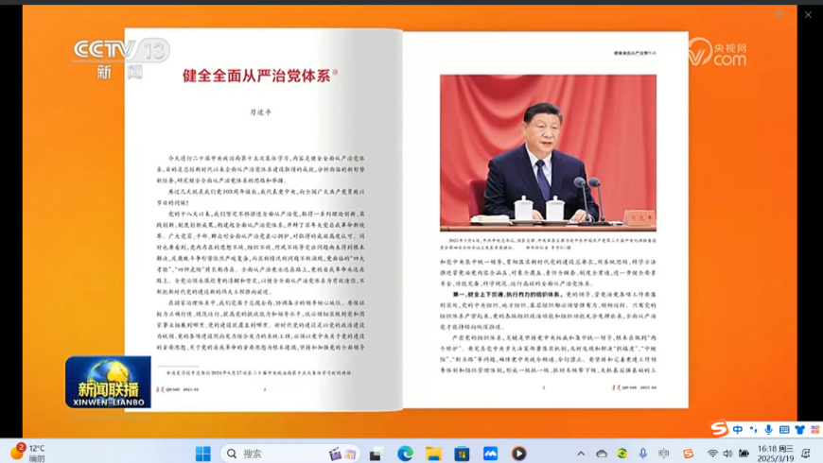Toggle punctuation mode on Sogou bar

tap(753, 430)
